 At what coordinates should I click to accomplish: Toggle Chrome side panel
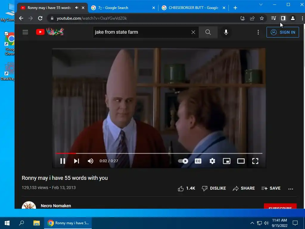283,18
